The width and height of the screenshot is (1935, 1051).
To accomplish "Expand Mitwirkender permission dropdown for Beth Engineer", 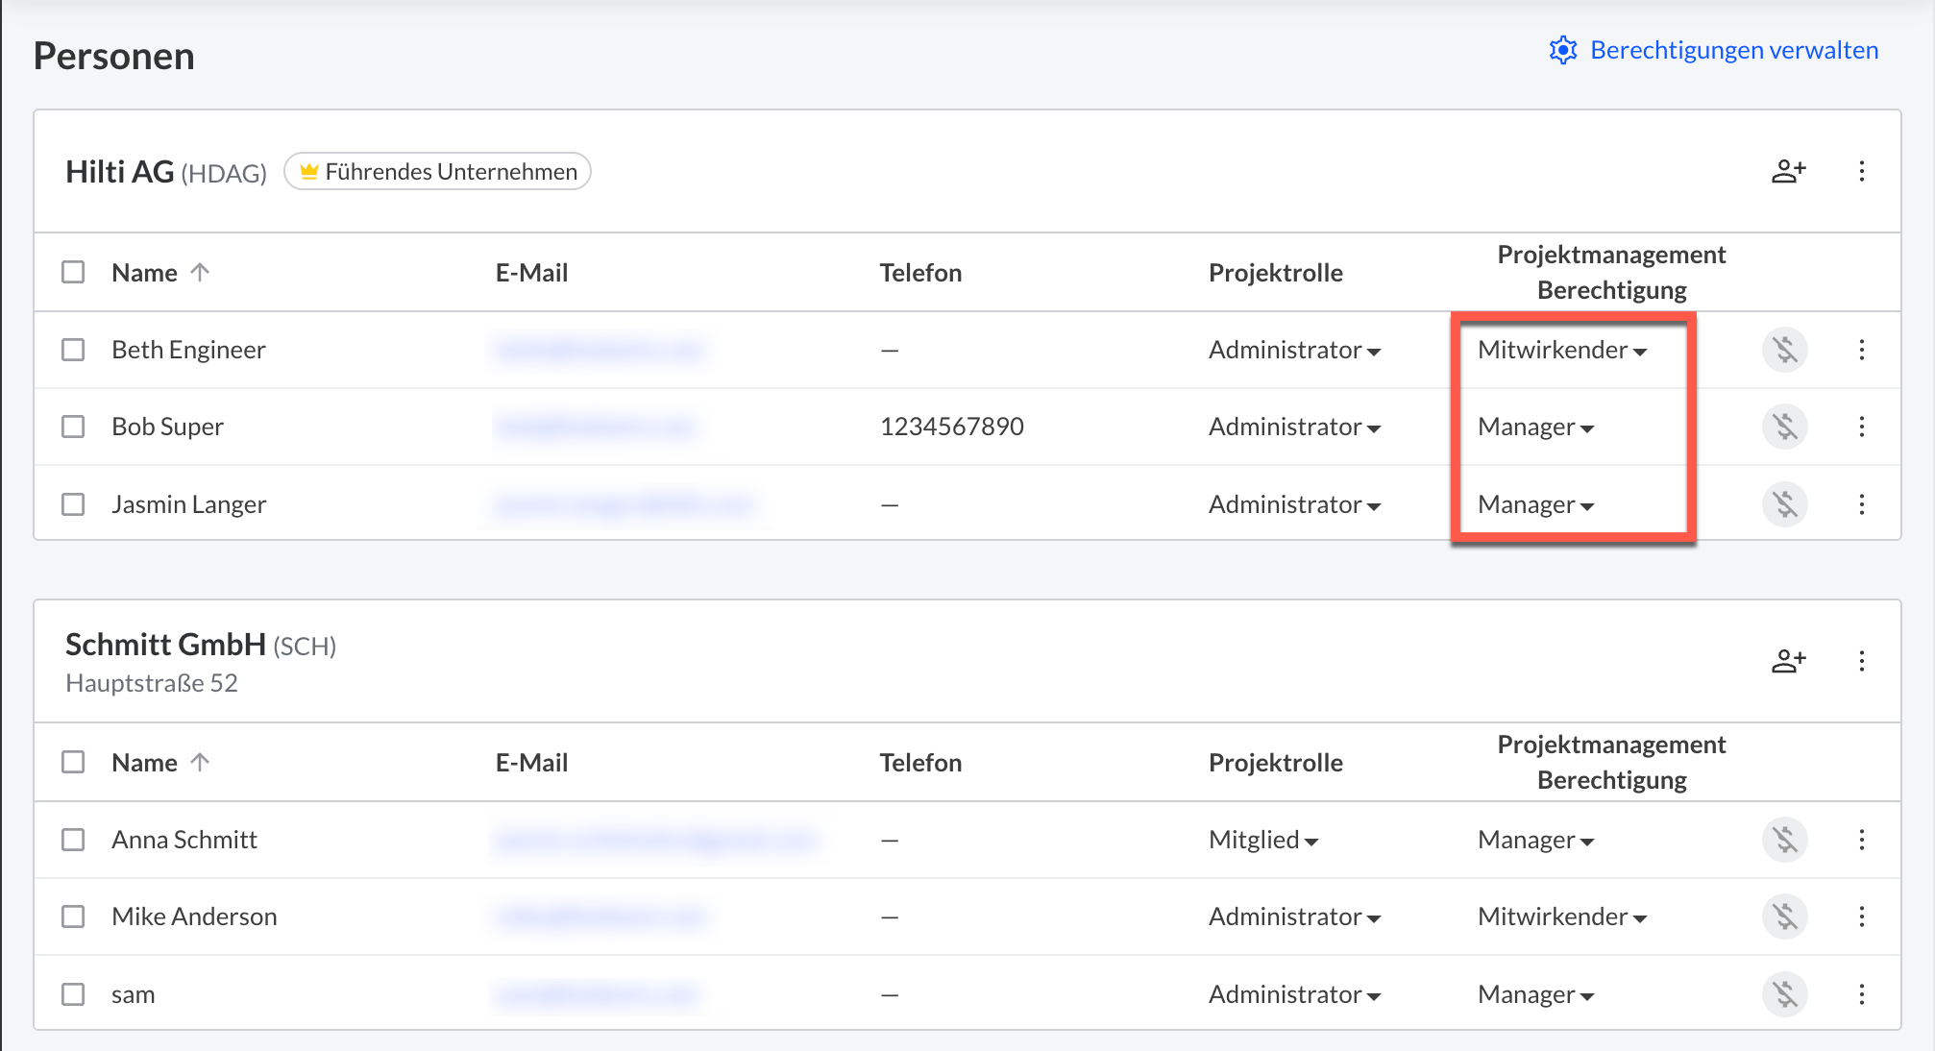I will (x=1562, y=351).
